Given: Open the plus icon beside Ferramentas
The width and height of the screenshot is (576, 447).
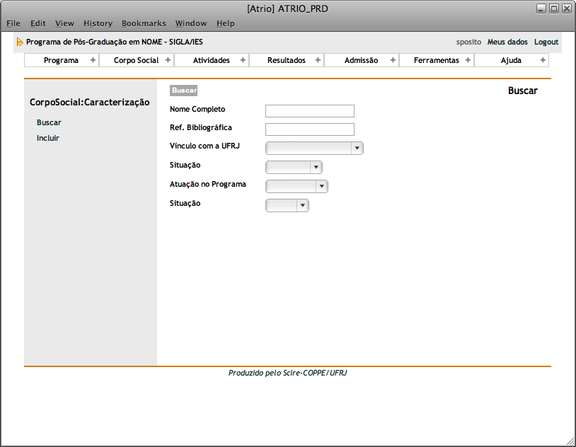Looking at the screenshot, I should pos(468,60).
